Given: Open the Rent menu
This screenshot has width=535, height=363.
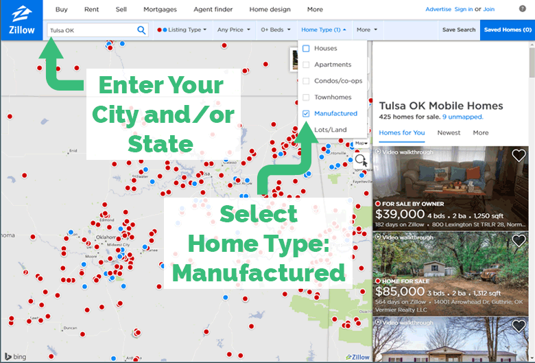Looking at the screenshot, I should click(91, 10).
